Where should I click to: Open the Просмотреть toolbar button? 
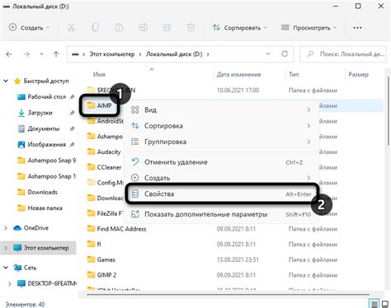[x=309, y=27]
